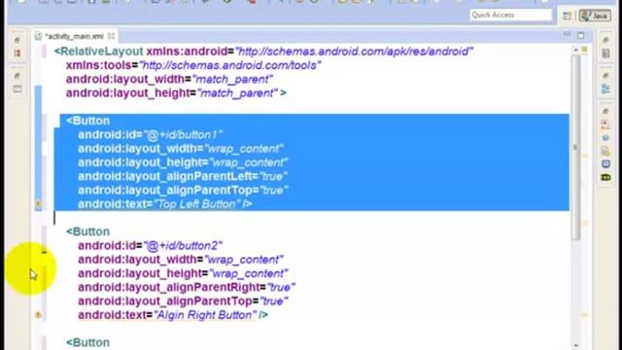The image size is (622, 350).
Task: Click the editor vertical scrollbar thumb
Action: (576, 147)
